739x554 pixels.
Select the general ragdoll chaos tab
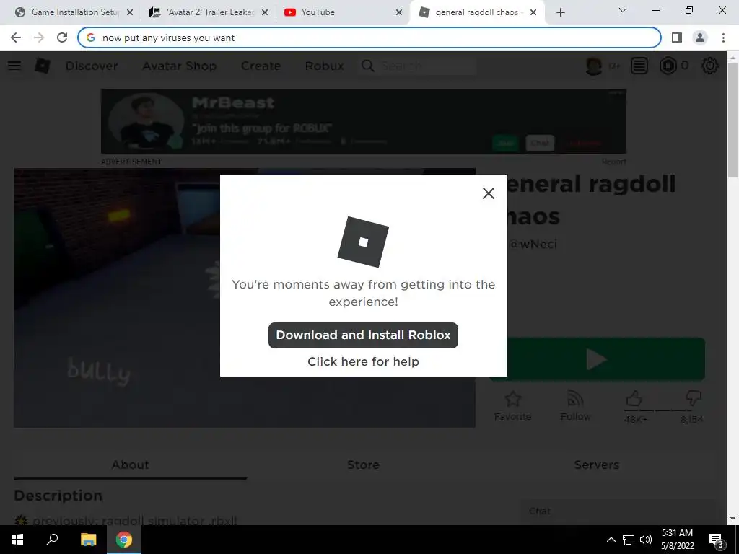478,12
